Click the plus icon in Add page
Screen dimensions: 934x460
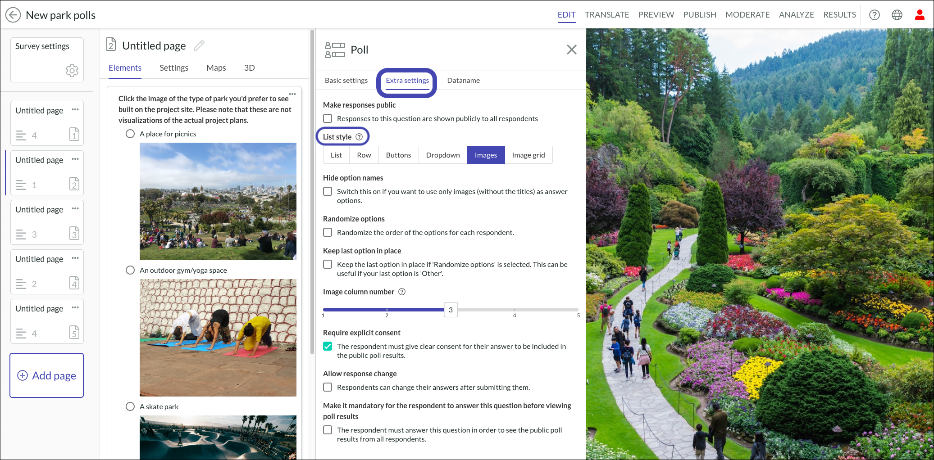pyautogui.click(x=23, y=375)
